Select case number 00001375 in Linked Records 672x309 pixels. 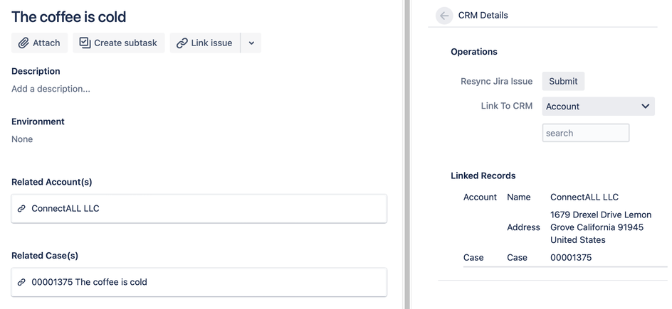(x=571, y=257)
